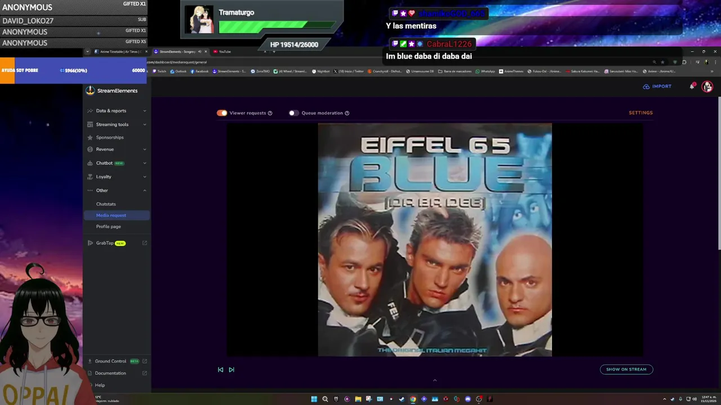Expand the Data & reports menu
This screenshot has height=405, width=721.
pos(145,111)
